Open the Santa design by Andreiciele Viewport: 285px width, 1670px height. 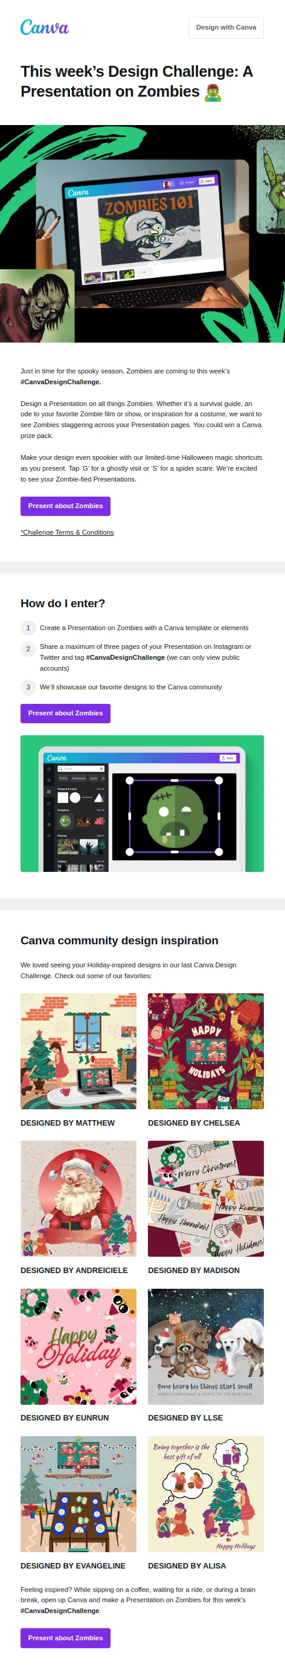click(78, 1199)
